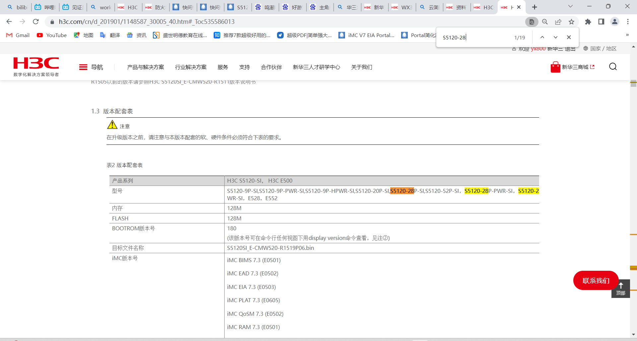
Task: Close the find-in-page bar
Action: point(569,37)
